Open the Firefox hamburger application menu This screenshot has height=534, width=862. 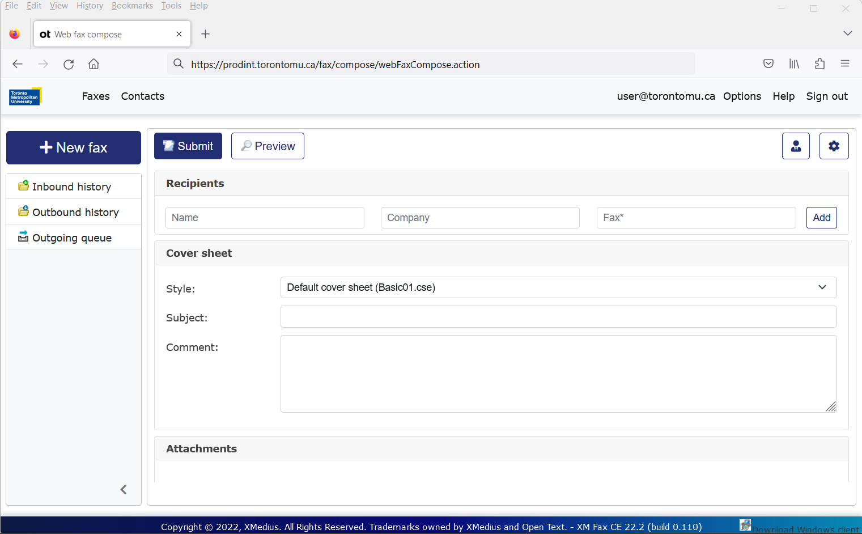(844, 64)
